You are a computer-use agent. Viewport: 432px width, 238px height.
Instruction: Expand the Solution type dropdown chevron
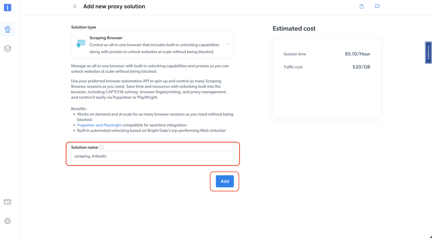click(x=227, y=44)
